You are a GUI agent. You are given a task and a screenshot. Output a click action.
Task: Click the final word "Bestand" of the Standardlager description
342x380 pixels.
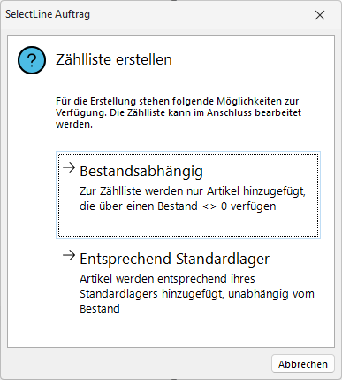100,309
